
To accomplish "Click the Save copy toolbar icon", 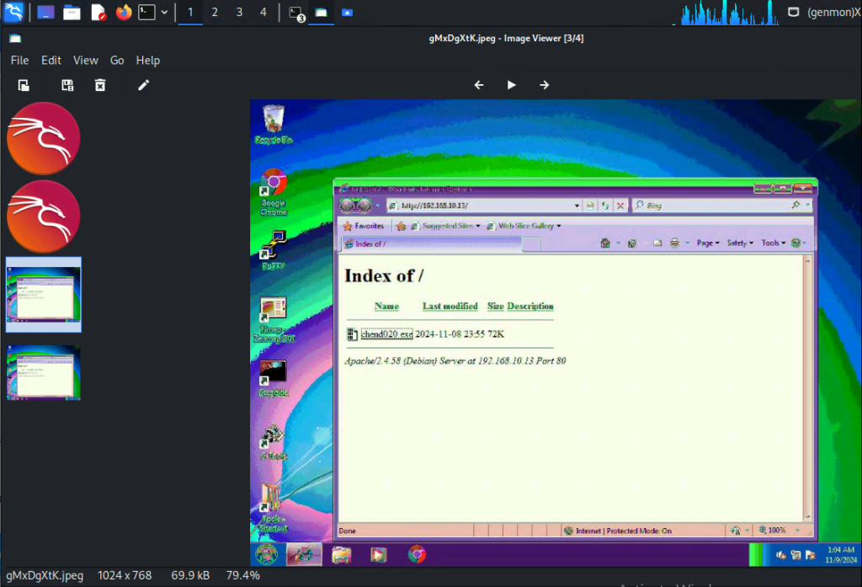I will click(68, 85).
